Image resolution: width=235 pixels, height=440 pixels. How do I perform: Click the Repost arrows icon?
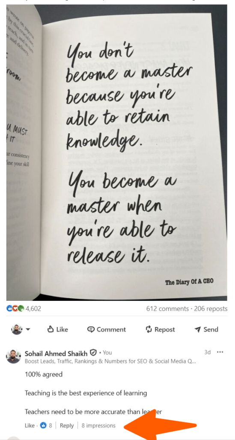[149, 330]
